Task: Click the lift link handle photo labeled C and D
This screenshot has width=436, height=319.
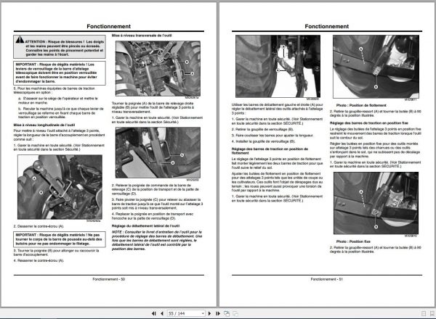Action: pos(158,152)
